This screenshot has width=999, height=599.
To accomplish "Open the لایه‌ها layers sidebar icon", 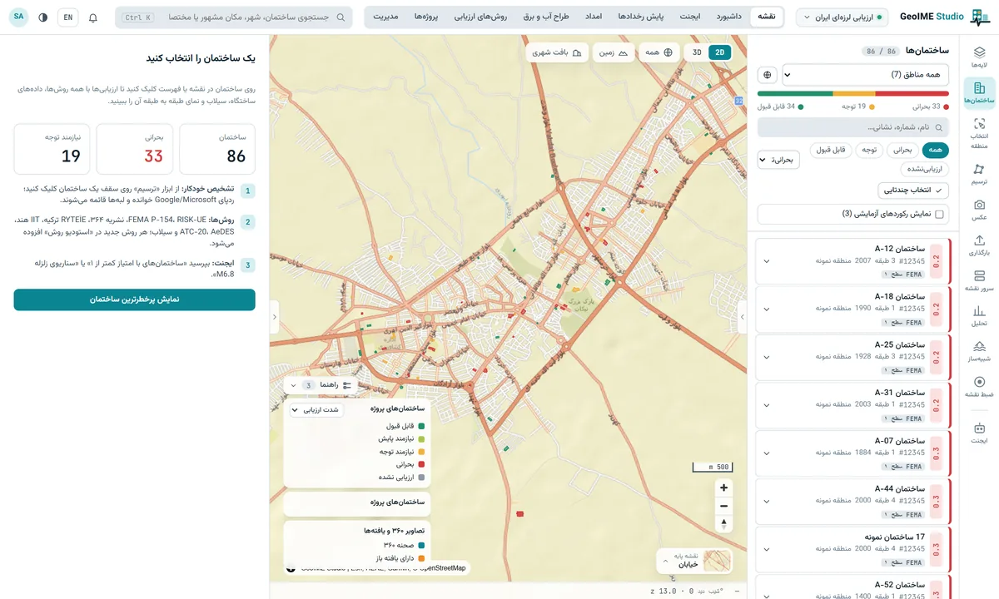I will click(979, 57).
